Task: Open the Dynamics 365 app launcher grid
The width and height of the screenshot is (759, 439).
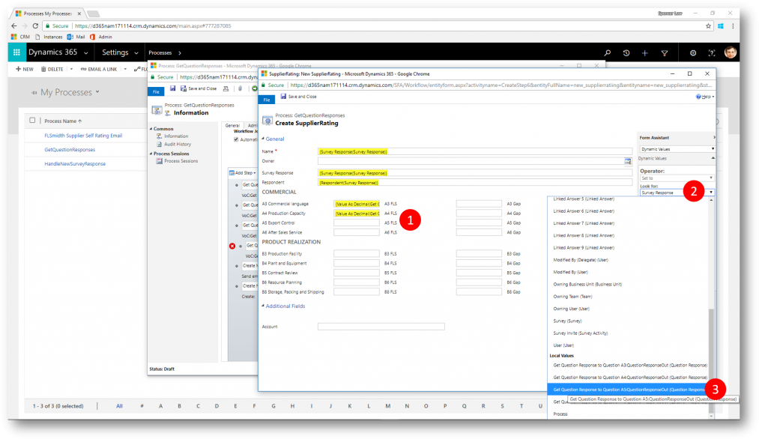Action: coord(16,52)
